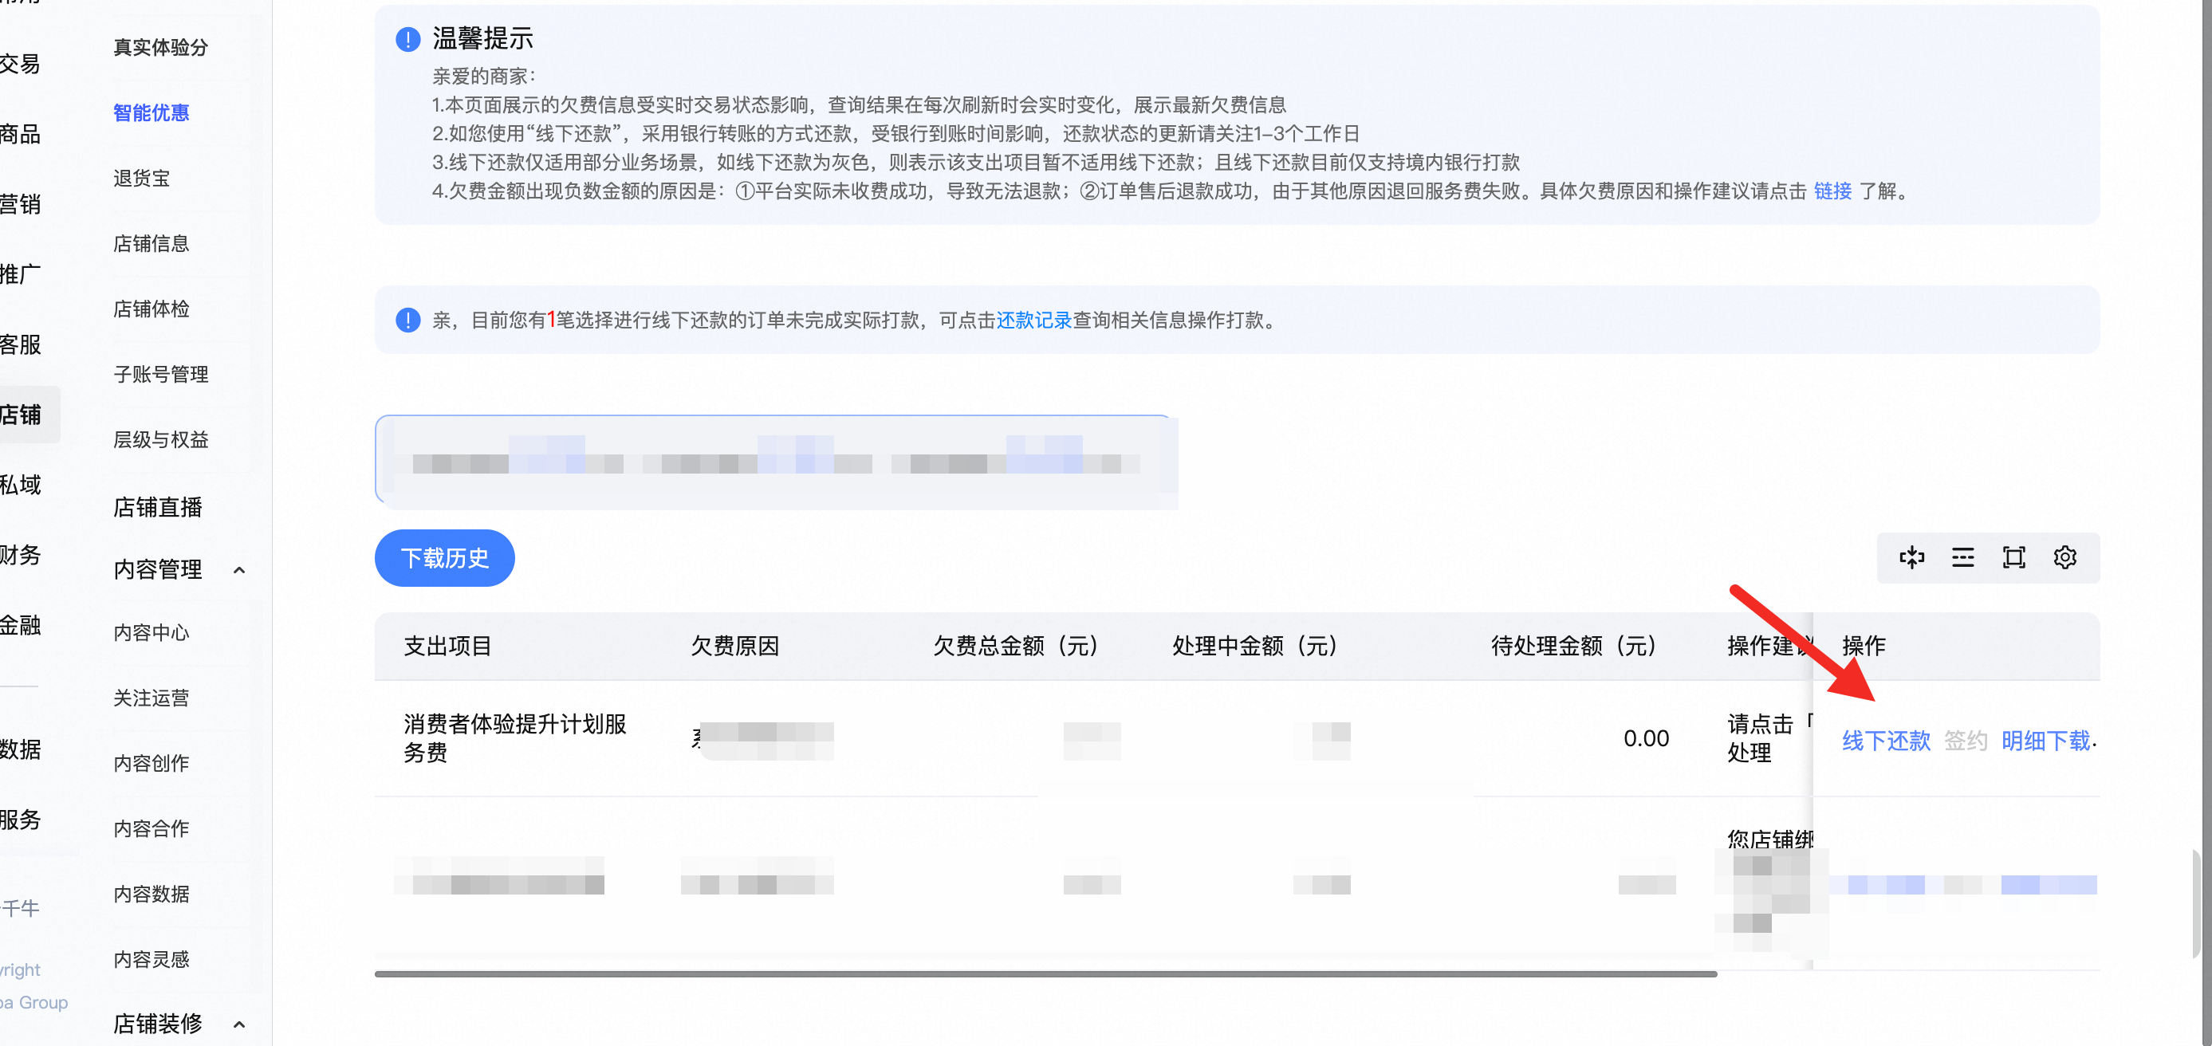Click 操作 column header

(x=1864, y=646)
